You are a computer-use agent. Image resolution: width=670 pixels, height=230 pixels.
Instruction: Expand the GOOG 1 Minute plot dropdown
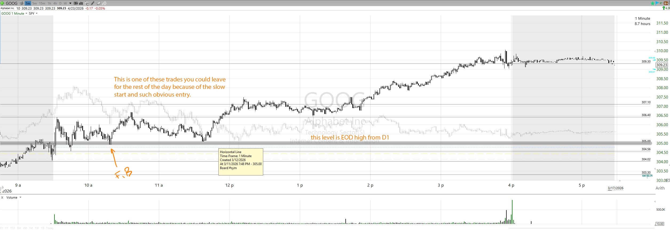point(26,14)
